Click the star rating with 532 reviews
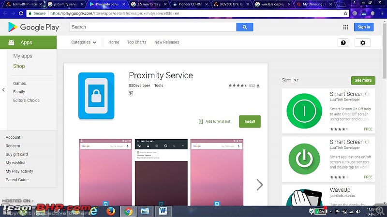 click(244, 86)
